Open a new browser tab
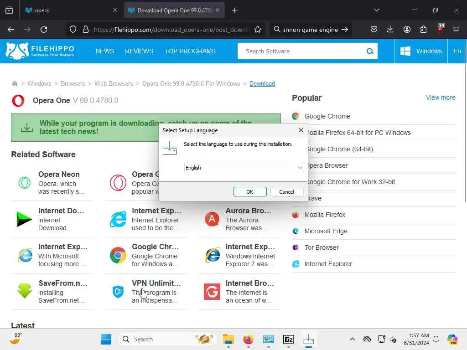 click(235, 10)
